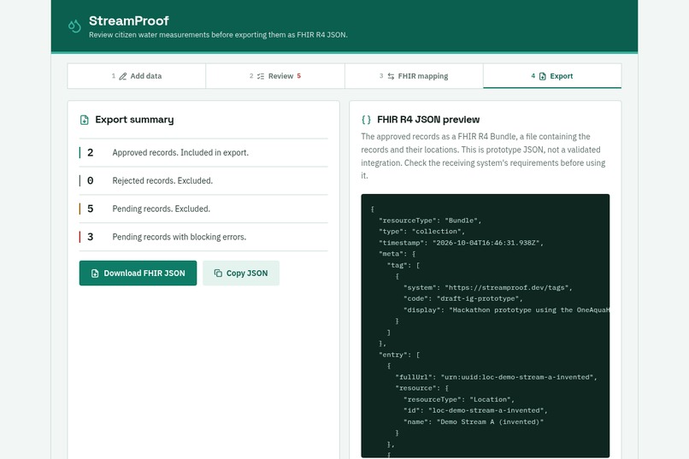The height and width of the screenshot is (459, 689).
Task: Click the copy icon inside Copy JSON
Action: 218,274
